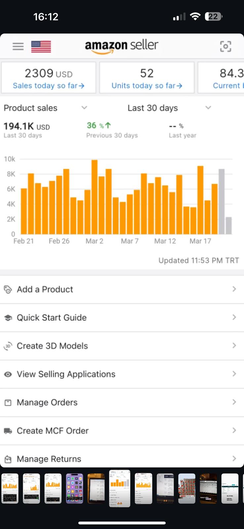Select the purple home screen thumbnail
Viewport: 244px width, 529px height.
pos(74,488)
